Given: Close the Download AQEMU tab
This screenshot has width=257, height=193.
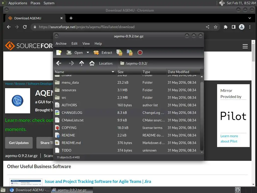Looking at the screenshot, I should point(61,18).
